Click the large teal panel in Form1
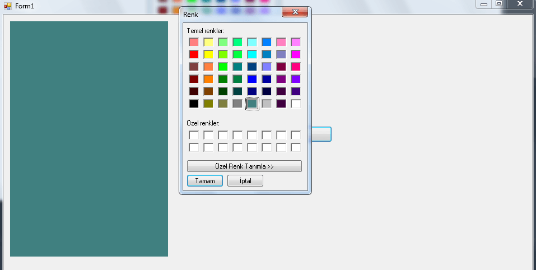Image resolution: width=536 pixels, height=270 pixels. click(x=89, y=139)
